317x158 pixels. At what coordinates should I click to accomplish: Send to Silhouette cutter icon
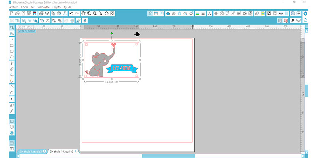47,13
